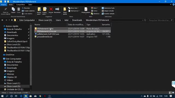Go up one folder level
175x98 pixels.
point(12,20)
